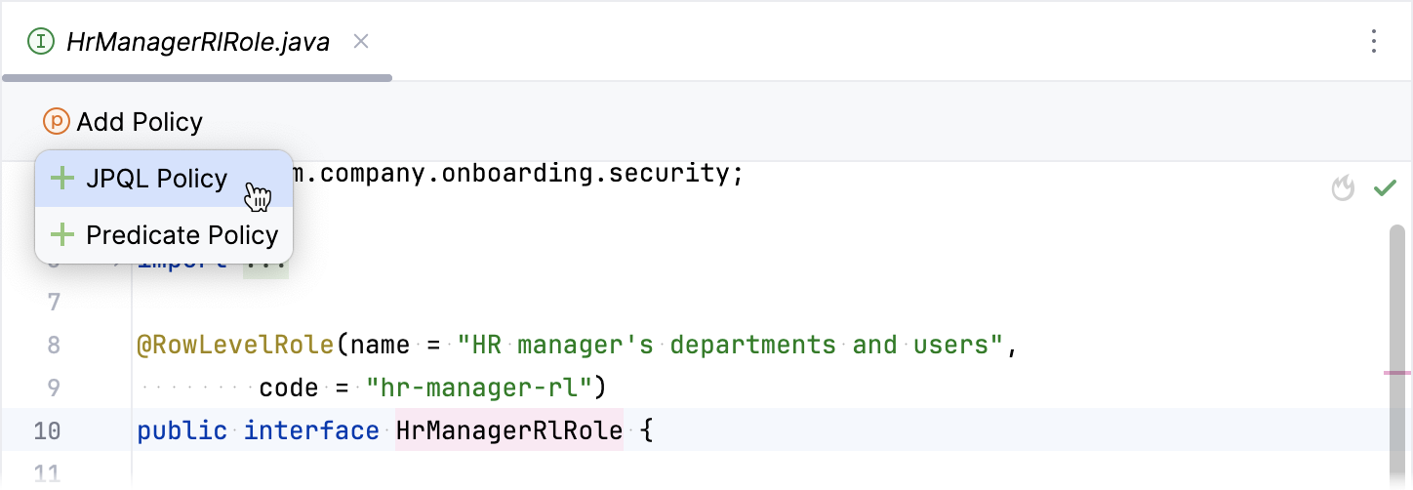Choose the Predicate Policy option

(182, 235)
